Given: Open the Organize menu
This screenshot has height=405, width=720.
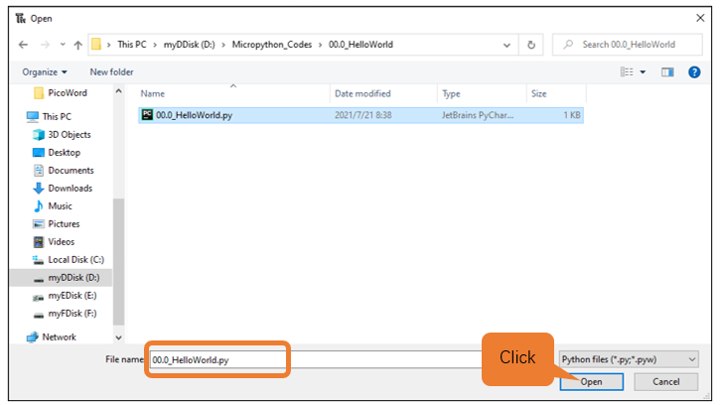Looking at the screenshot, I should [45, 72].
